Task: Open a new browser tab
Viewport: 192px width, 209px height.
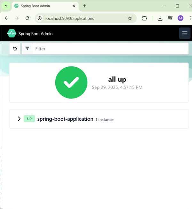Action: pyautogui.click(x=84, y=6)
